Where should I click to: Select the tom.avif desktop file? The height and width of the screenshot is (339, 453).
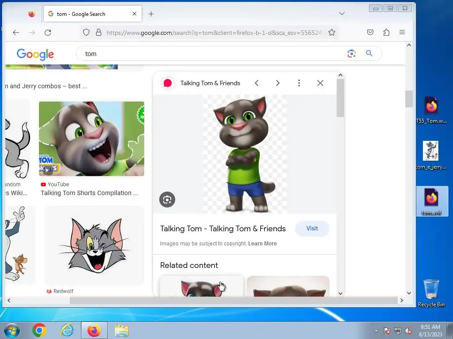pyautogui.click(x=431, y=201)
